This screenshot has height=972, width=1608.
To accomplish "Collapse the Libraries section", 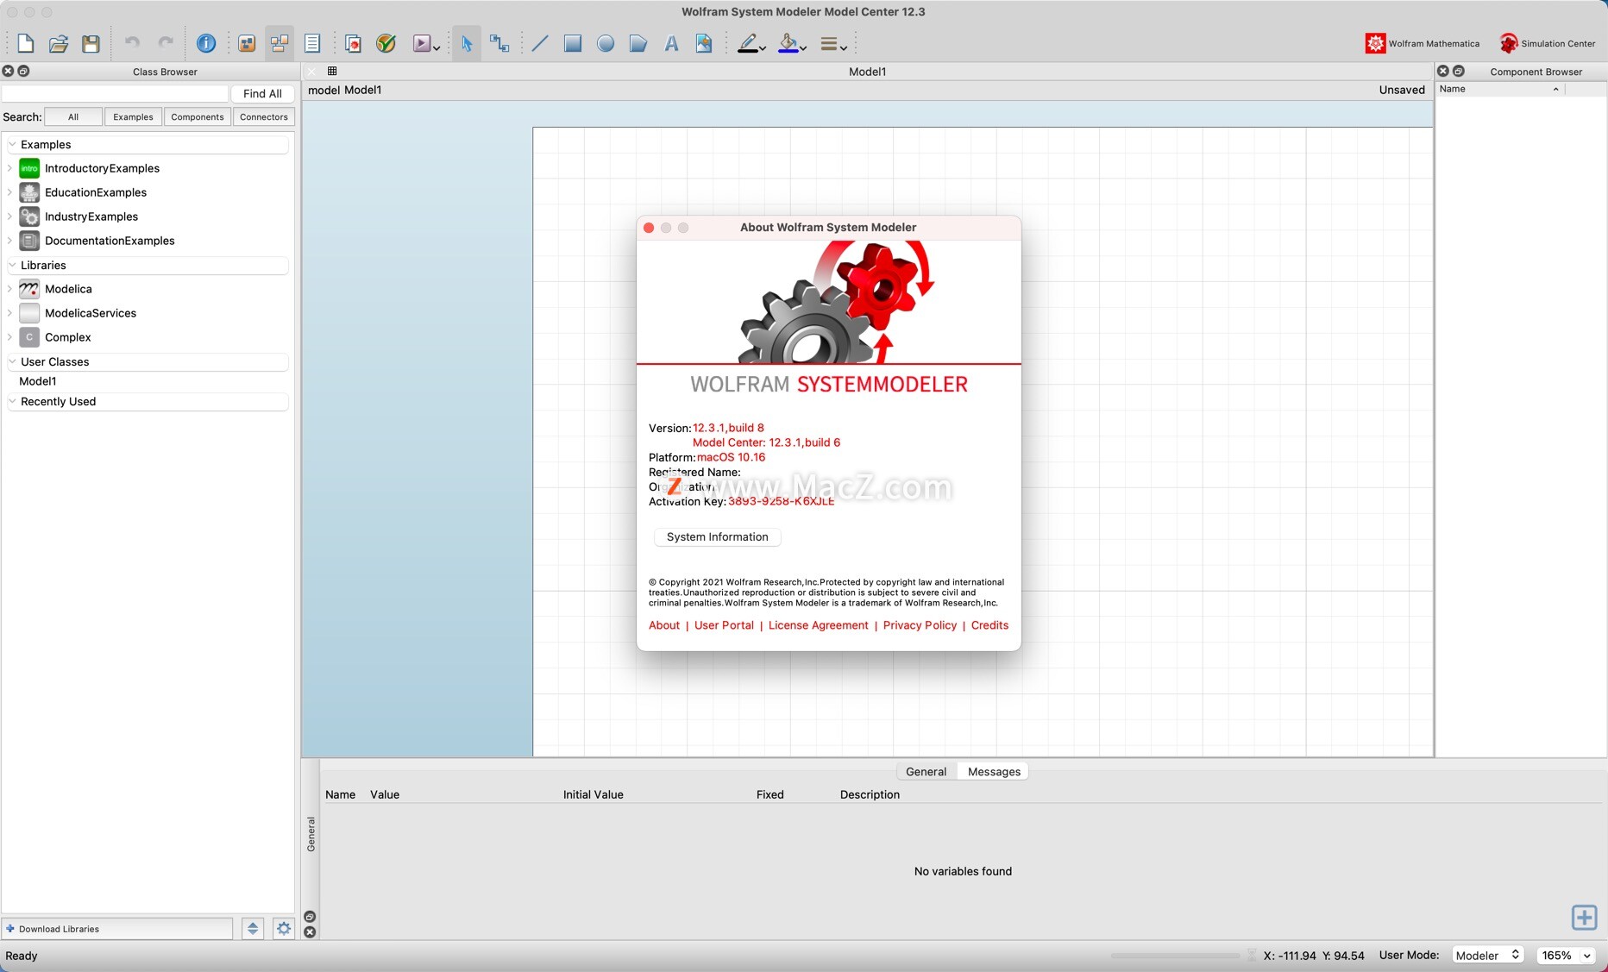I will [x=12, y=265].
